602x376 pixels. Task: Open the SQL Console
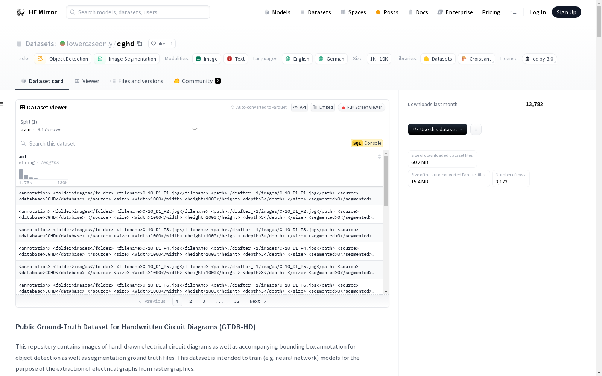(x=367, y=143)
